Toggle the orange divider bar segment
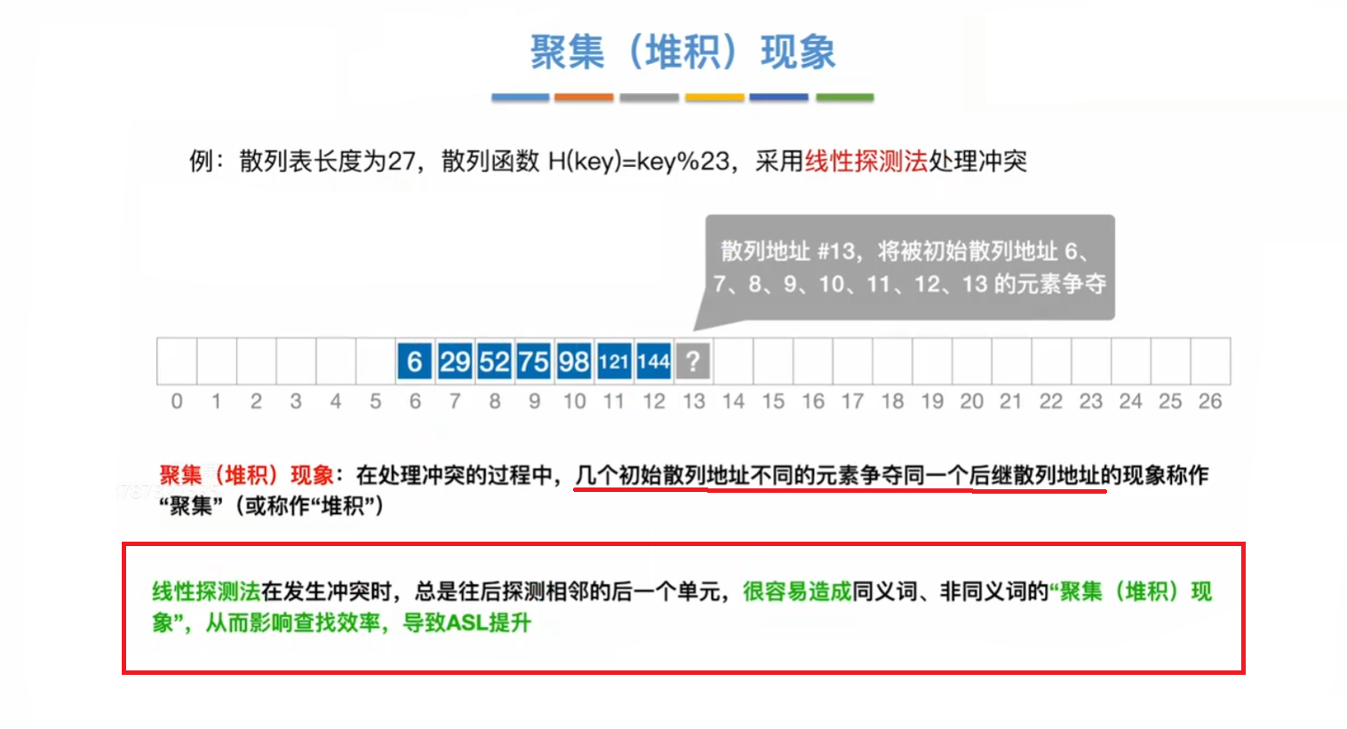Viewport: 1347px width, 729px height. pos(585,98)
